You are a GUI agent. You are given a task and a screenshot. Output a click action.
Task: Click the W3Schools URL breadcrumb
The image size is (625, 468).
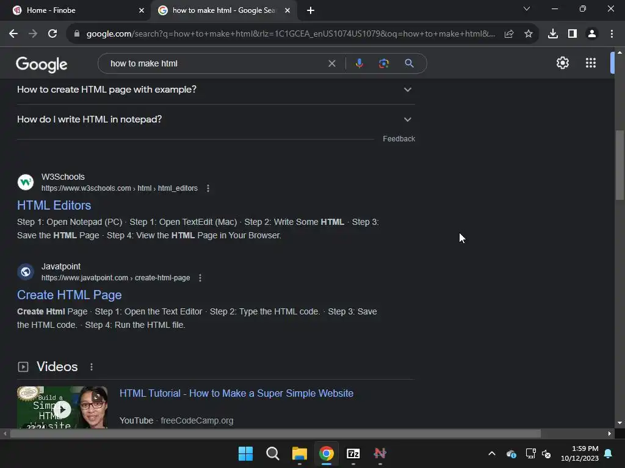pos(120,188)
